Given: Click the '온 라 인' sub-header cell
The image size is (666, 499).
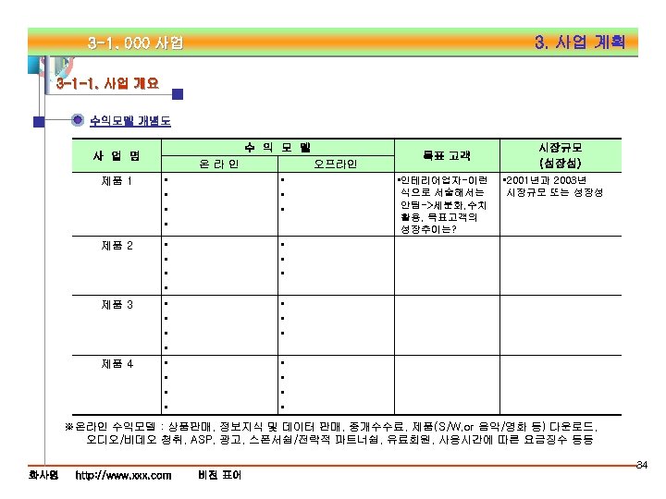Looking at the screenshot, I should [x=219, y=164].
